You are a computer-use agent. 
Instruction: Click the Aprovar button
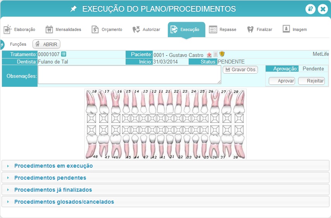[282, 81]
